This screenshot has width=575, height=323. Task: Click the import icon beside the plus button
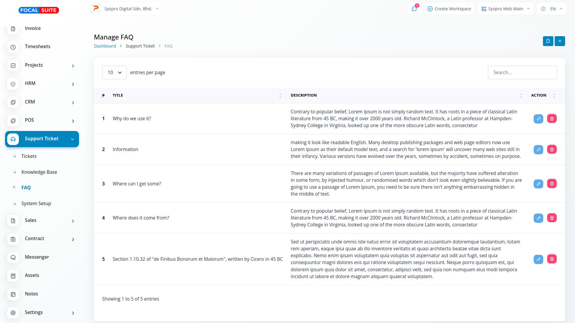tap(548, 41)
